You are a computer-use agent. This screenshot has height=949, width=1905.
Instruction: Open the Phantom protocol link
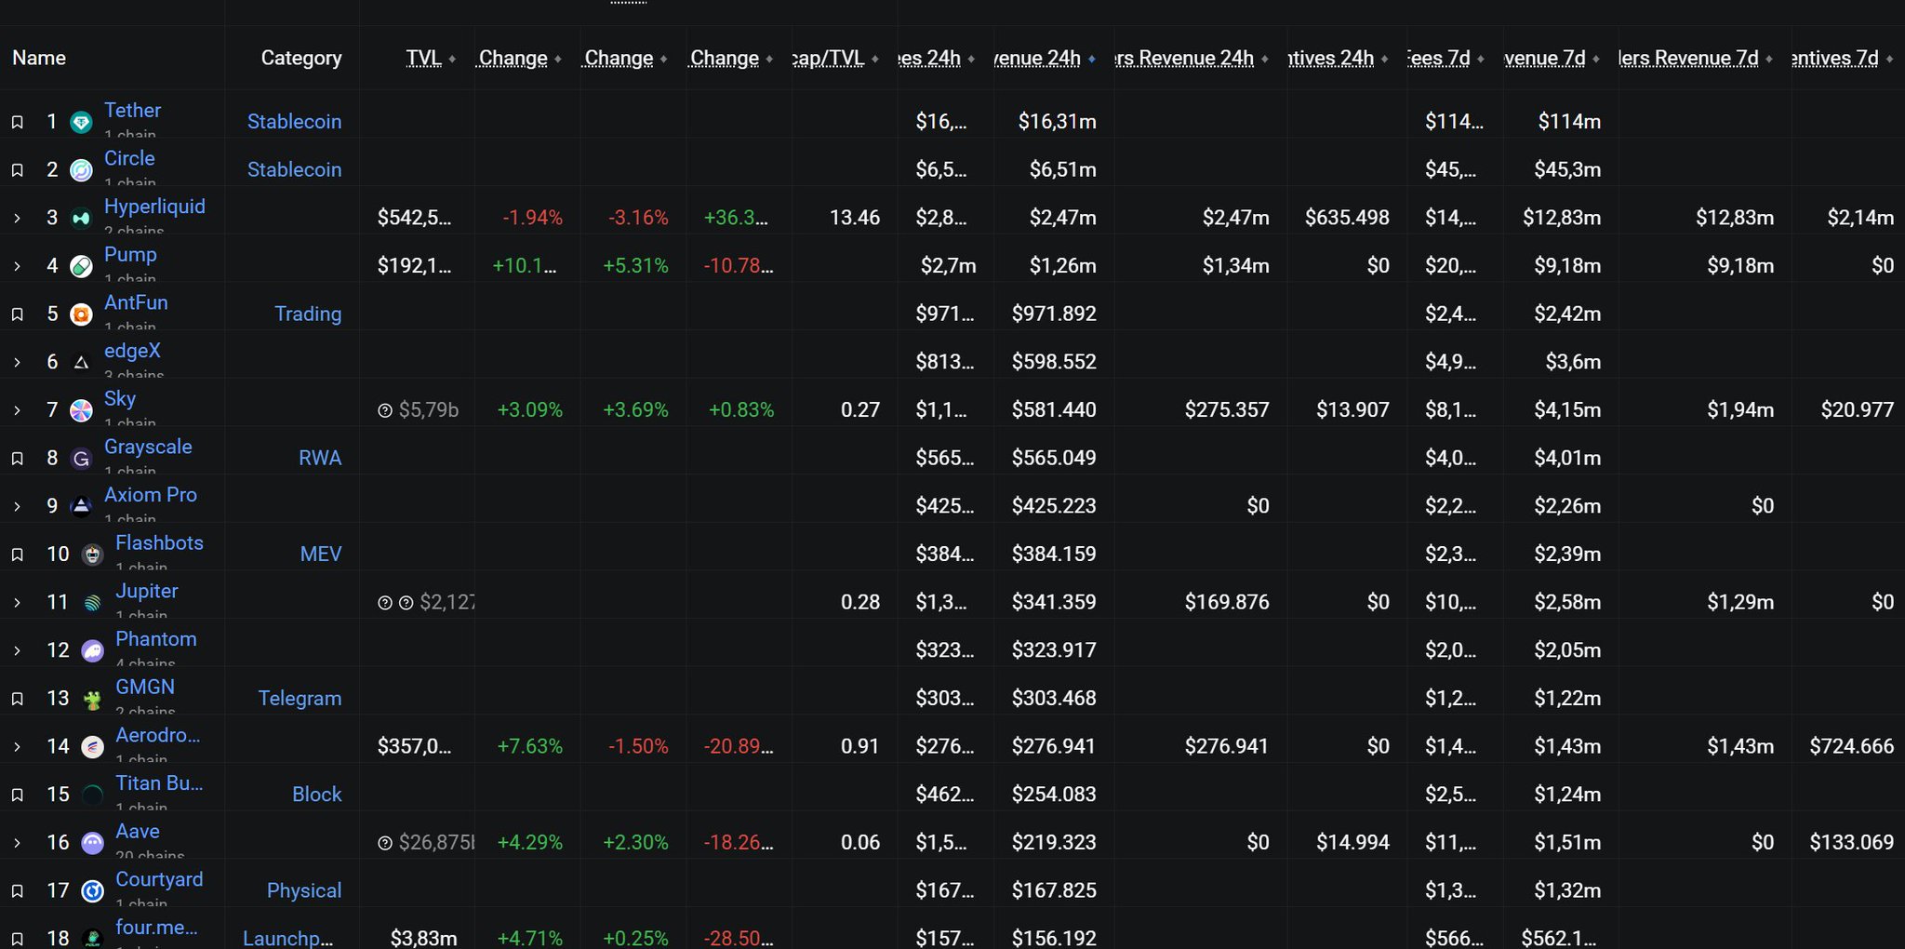pyautogui.click(x=155, y=639)
